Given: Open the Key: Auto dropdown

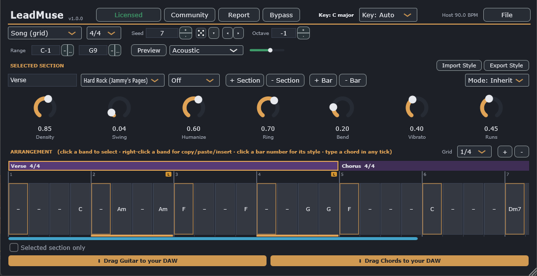Looking at the screenshot, I should (x=388, y=15).
